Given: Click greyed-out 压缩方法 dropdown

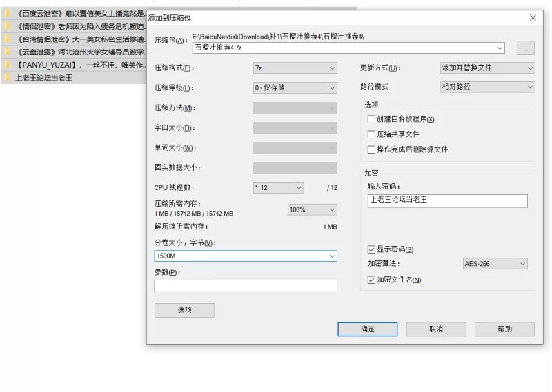Looking at the screenshot, I should (295, 108).
